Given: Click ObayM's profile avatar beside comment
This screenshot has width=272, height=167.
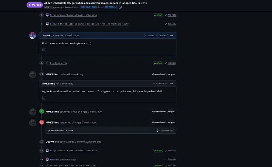Looking at the screenshot, I should 33,36.
